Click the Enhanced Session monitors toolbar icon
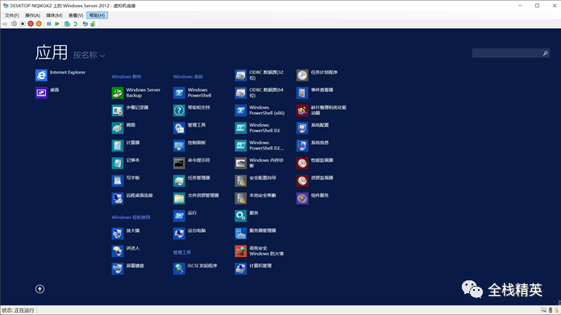 pyautogui.click(x=85, y=24)
